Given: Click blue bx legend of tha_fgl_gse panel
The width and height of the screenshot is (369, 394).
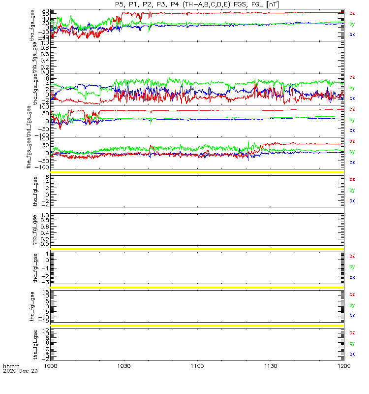Looking at the screenshot, I should pyautogui.click(x=352, y=200).
